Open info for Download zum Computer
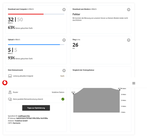The image size is (147, 137). pyautogui.click(x=64, y=10)
